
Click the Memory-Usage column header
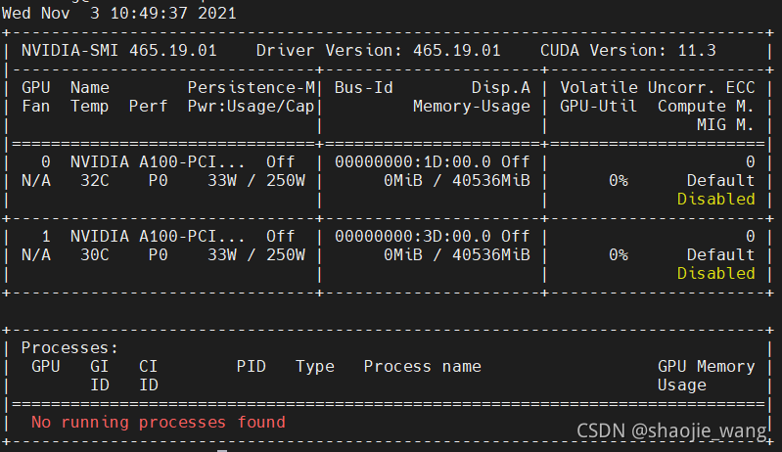471,106
